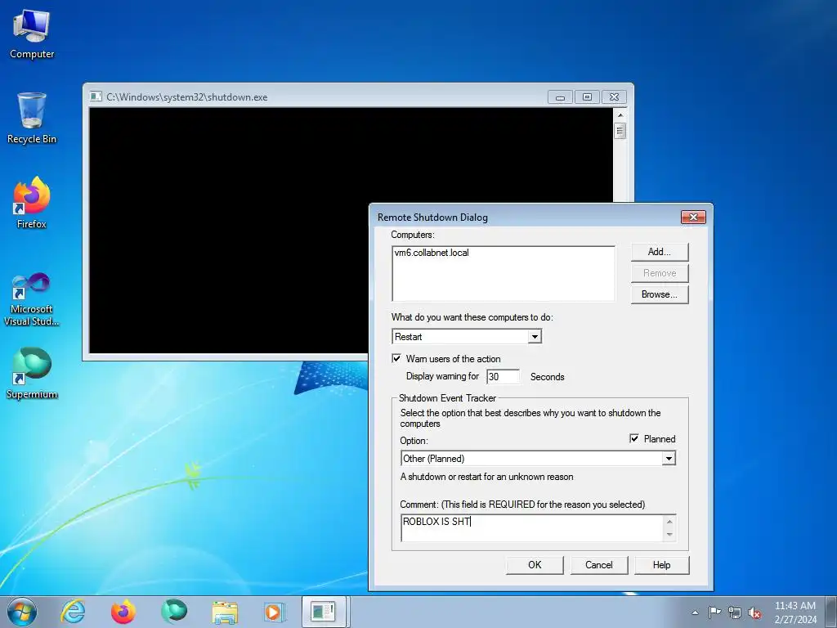Screen dimensions: 837x628
Task: Show hidden tray icons arrow
Action: pyautogui.click(x=695, y=612)
